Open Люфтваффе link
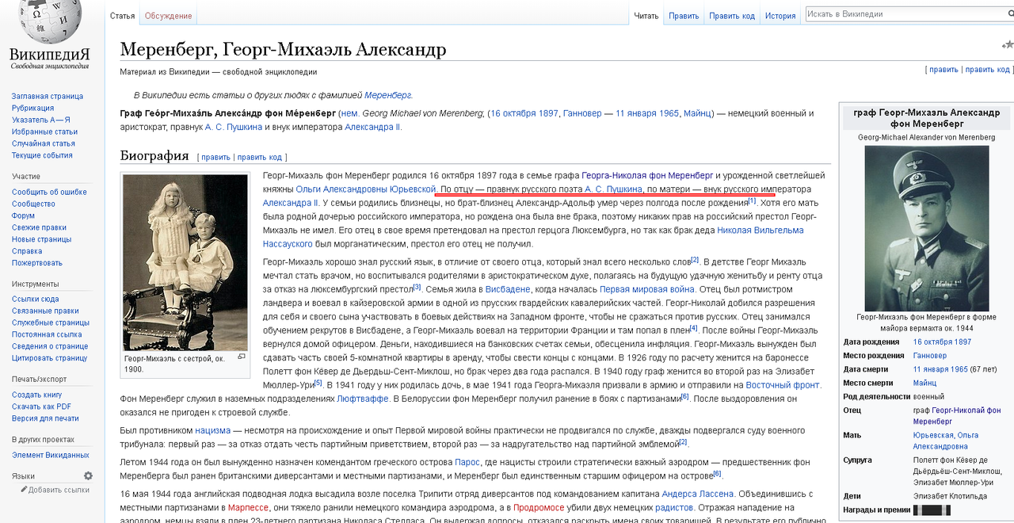The height and width of the screenshot is (523, 1014). (363, 399)
